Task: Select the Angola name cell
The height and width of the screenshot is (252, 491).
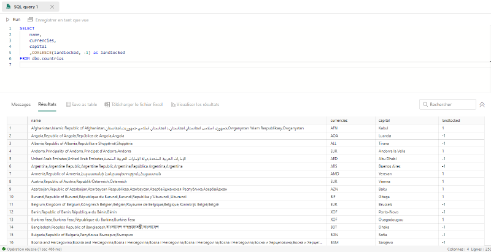Action: click(178, 136)
